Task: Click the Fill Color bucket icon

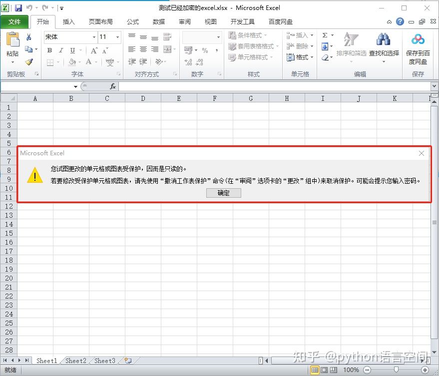Action: (72, 62)
